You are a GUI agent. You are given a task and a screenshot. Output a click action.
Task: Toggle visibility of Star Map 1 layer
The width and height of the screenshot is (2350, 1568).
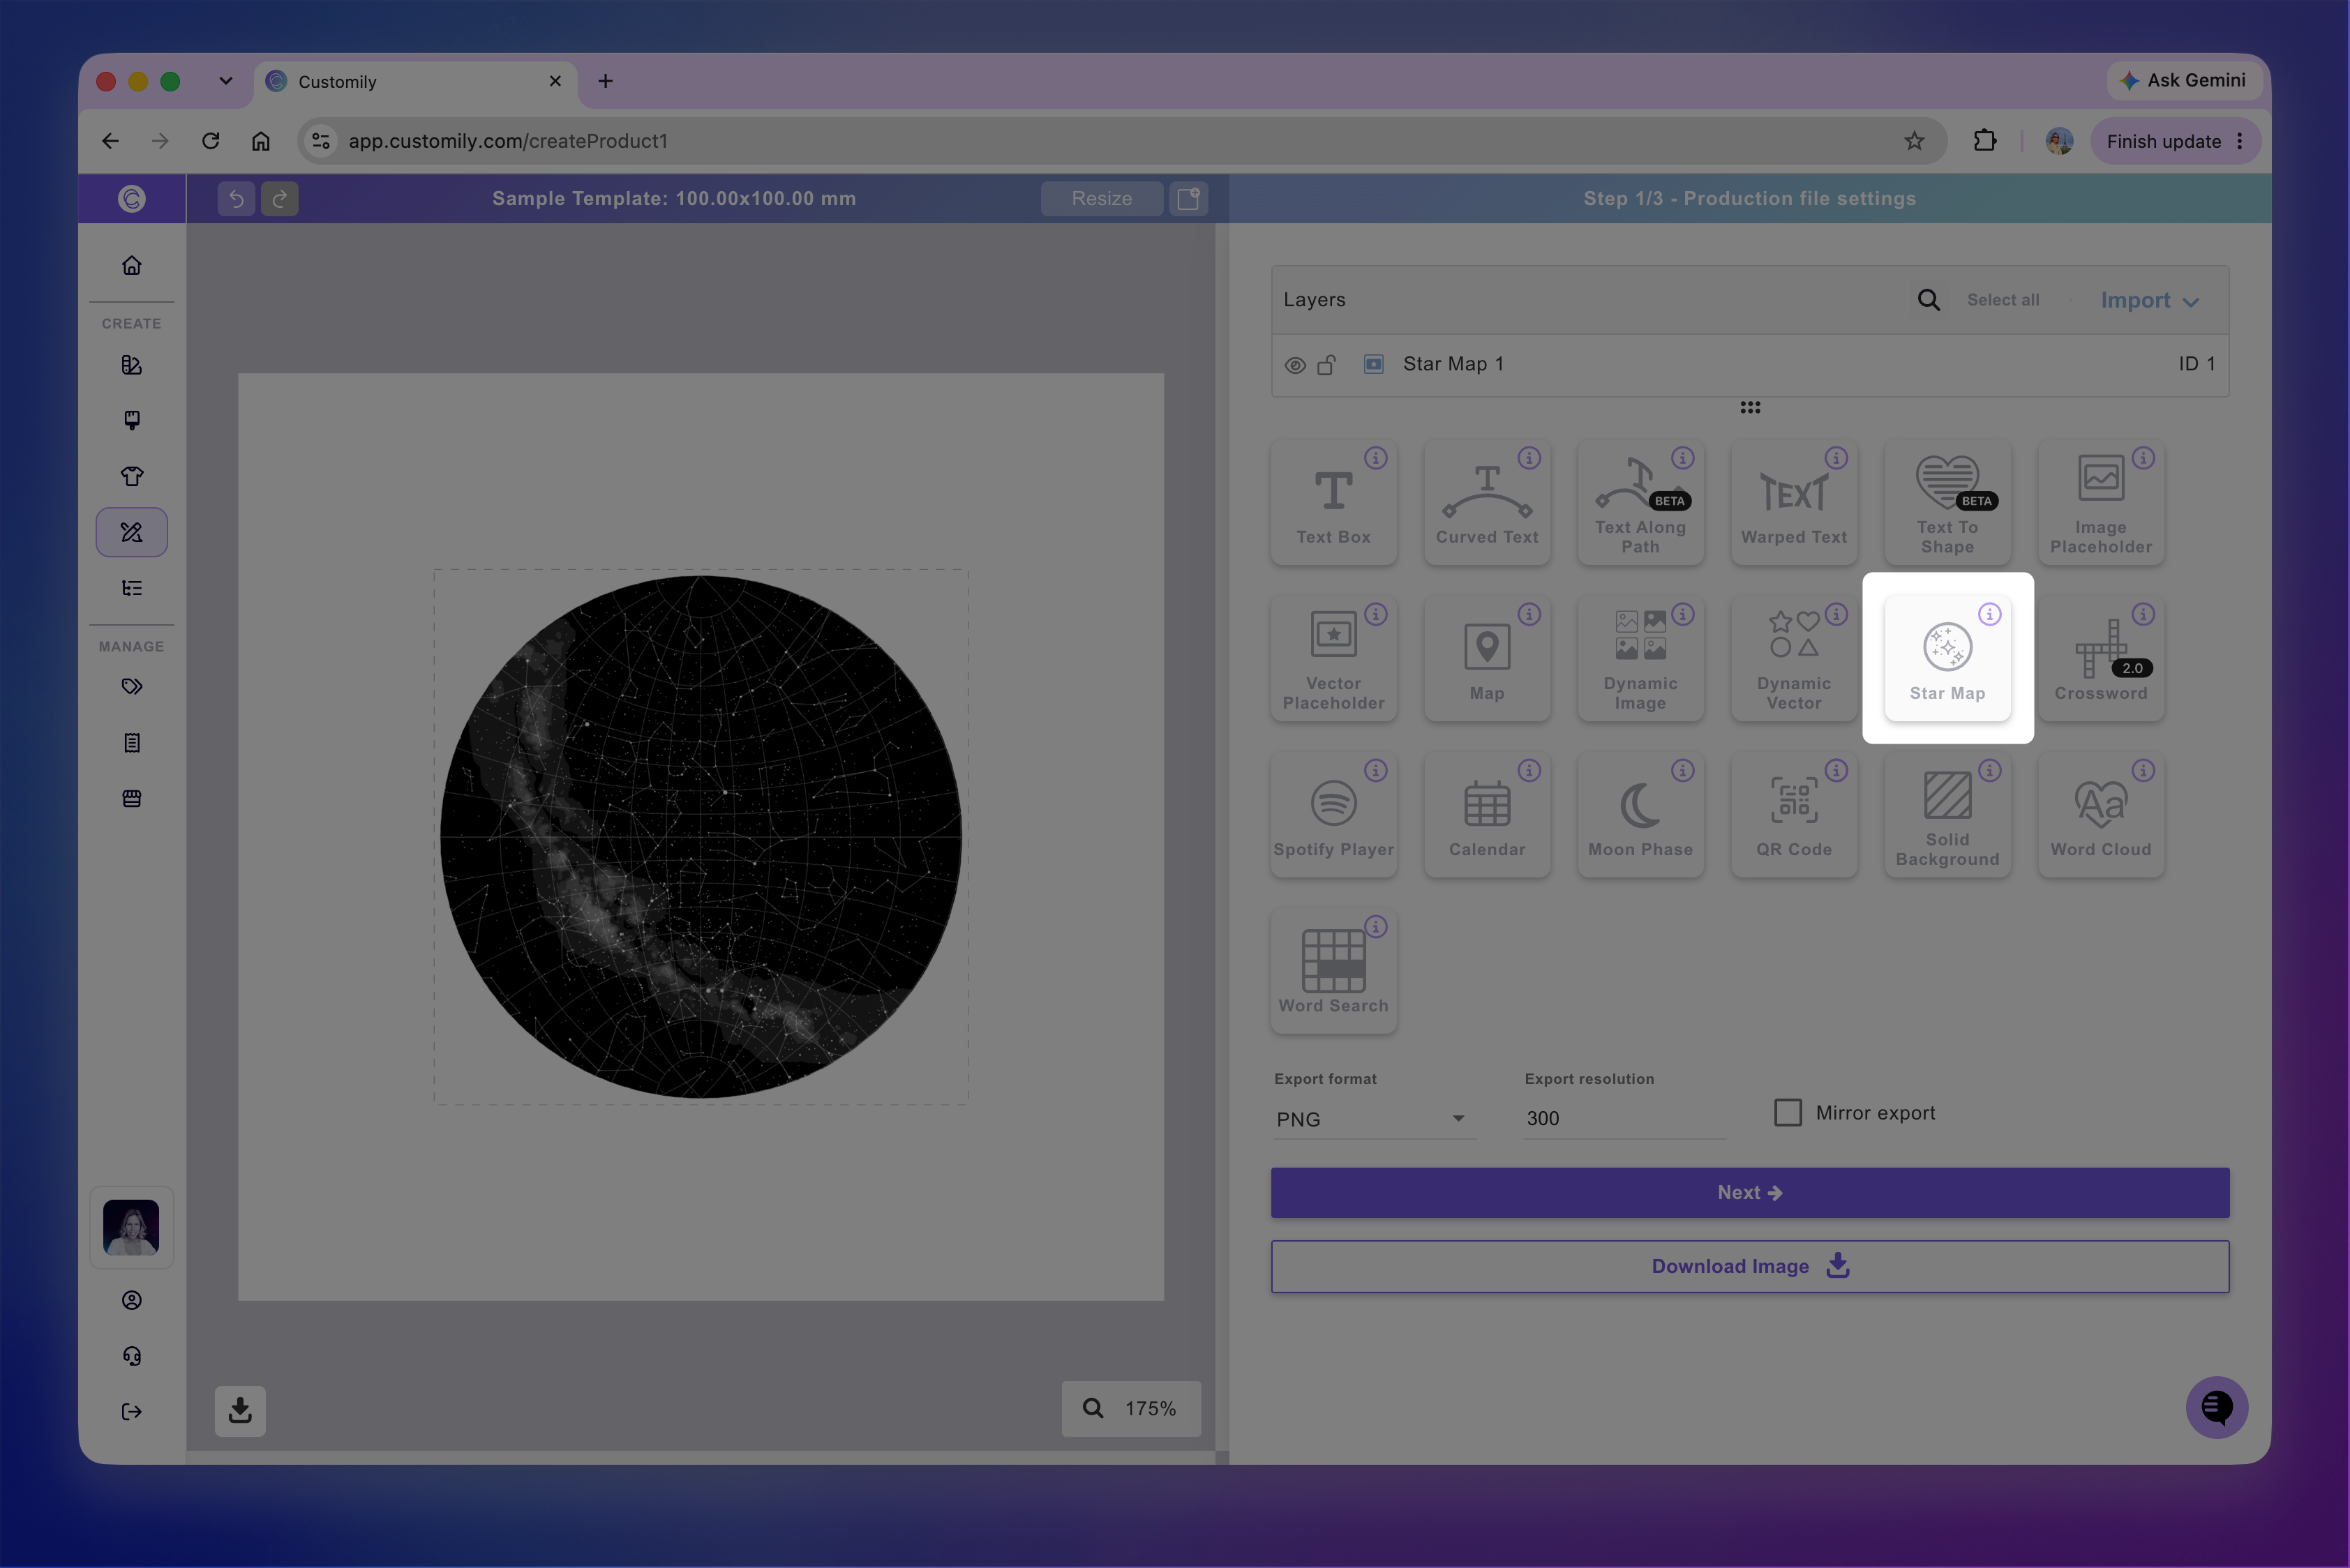tap(1294, 365)
